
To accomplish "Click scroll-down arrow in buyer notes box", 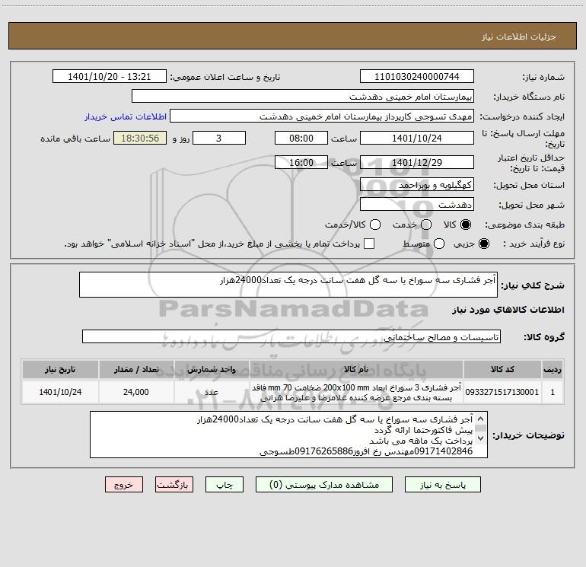I will 481,438.
